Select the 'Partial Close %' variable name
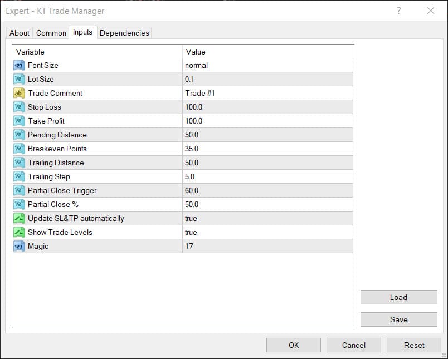Image resolution: width=448 pixels, height=359 pixels. point(53,204)
